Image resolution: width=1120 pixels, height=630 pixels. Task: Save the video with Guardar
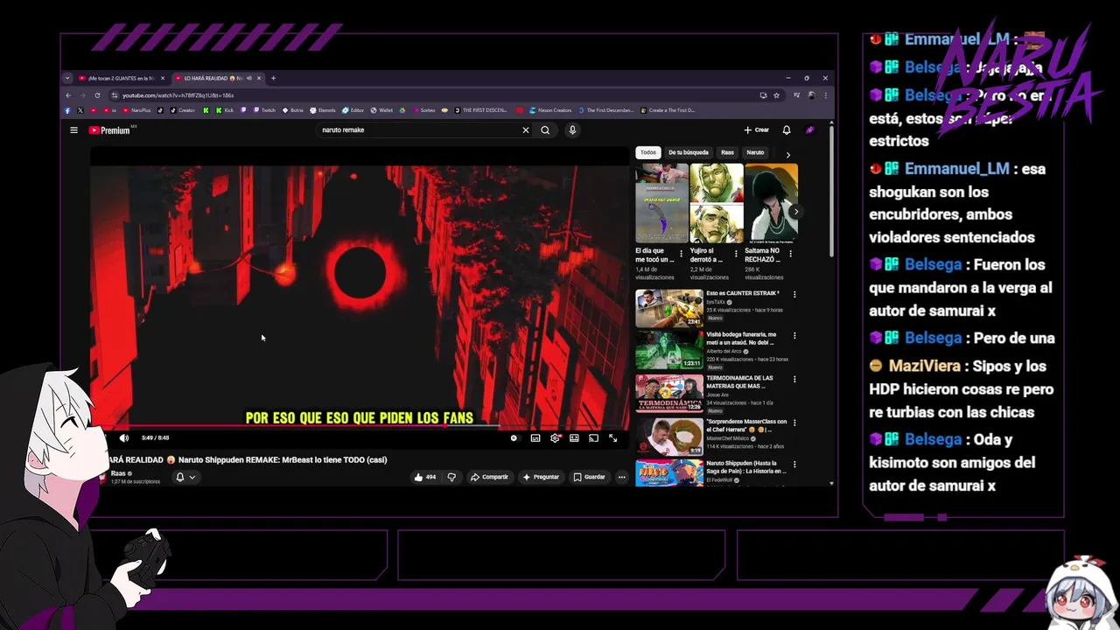coord(589,477)
